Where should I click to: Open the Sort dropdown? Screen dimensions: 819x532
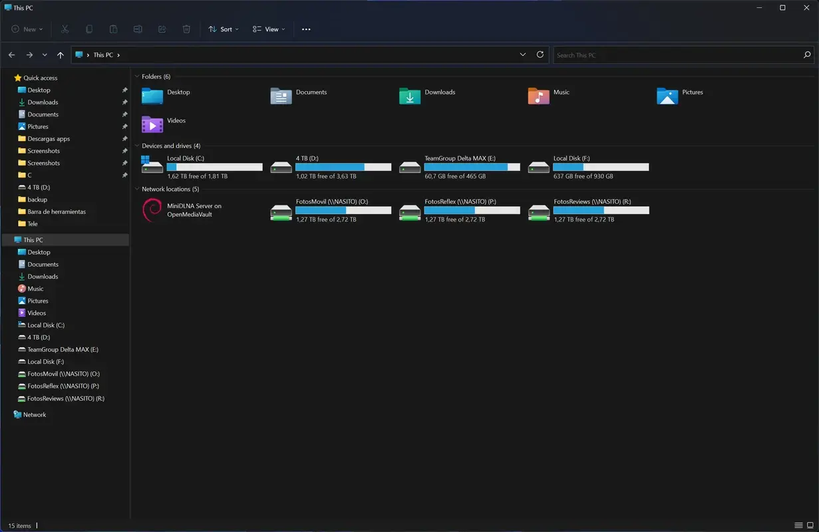224,29
